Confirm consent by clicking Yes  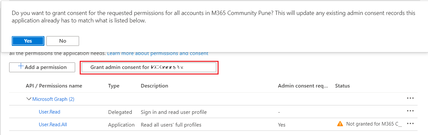click(x=28, y=41)
